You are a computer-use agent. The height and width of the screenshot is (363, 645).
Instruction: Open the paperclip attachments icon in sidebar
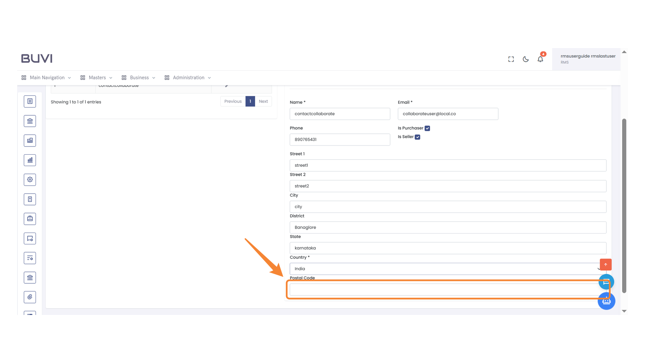point(30,297)
